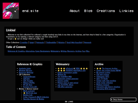Visit the Resources Webring link
The height and width of the screenshot is (103, 138).
[x=26, y=72]
